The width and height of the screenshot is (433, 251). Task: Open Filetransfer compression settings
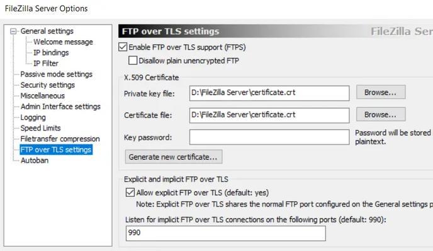point(60,139)
